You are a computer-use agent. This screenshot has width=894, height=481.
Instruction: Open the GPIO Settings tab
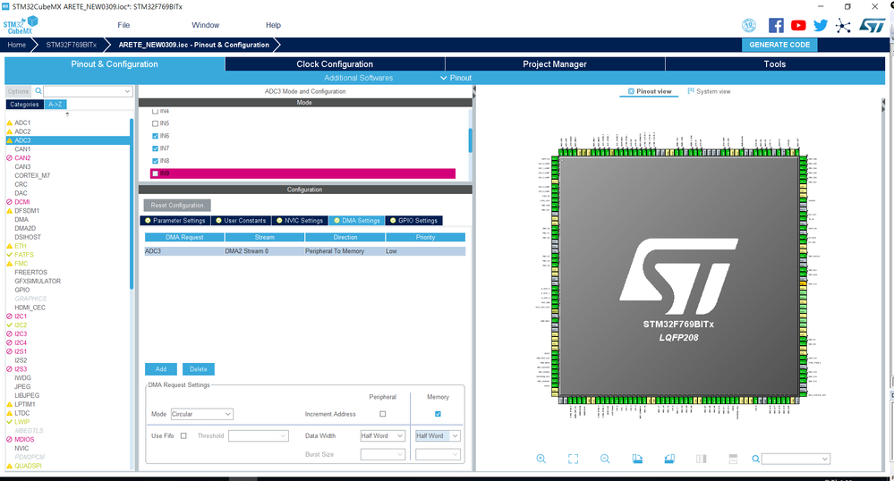pyautogui.click(x=414, y=221)
